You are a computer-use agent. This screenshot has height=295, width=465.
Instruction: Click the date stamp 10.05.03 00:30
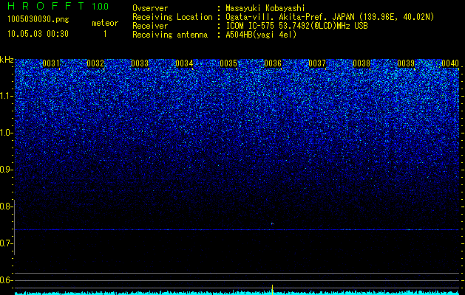click(x=38, y=34)
